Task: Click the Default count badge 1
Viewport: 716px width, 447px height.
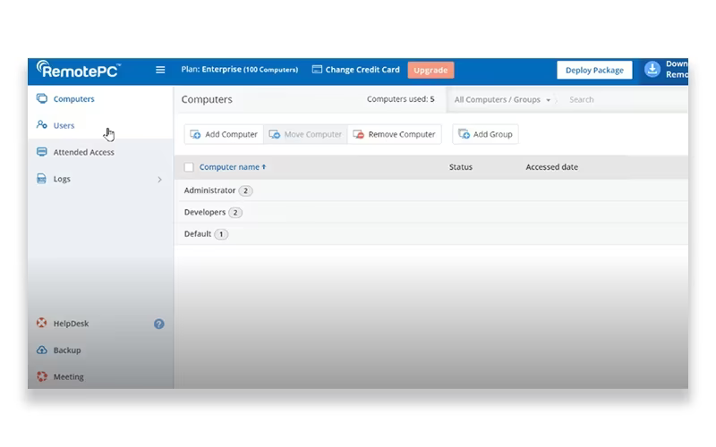Action: click(x=221, y=234)
